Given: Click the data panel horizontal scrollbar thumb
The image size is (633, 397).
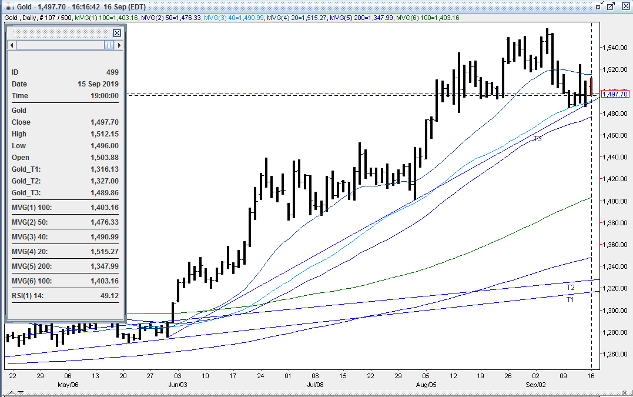Looking at the screenshot, I should 109,45.
